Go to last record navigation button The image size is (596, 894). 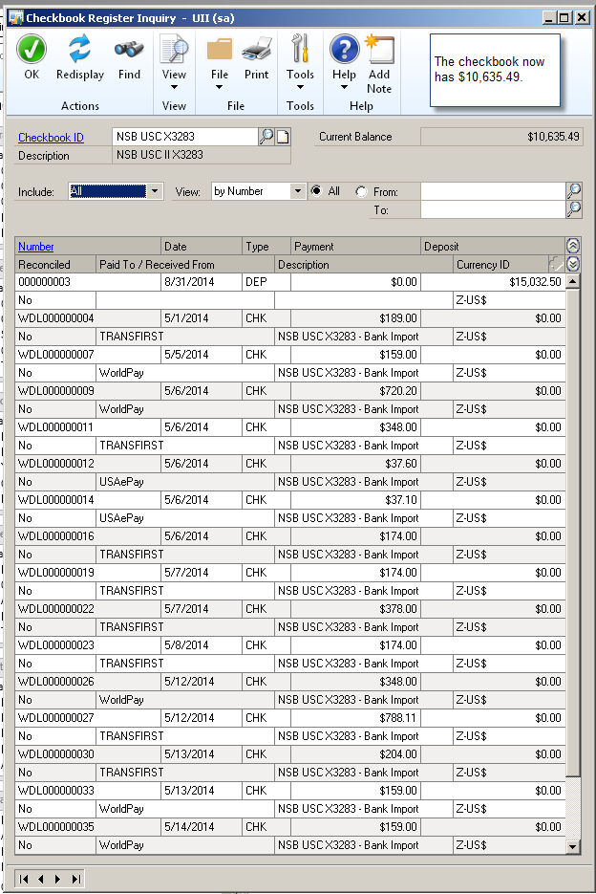click(x=75, y=879)
